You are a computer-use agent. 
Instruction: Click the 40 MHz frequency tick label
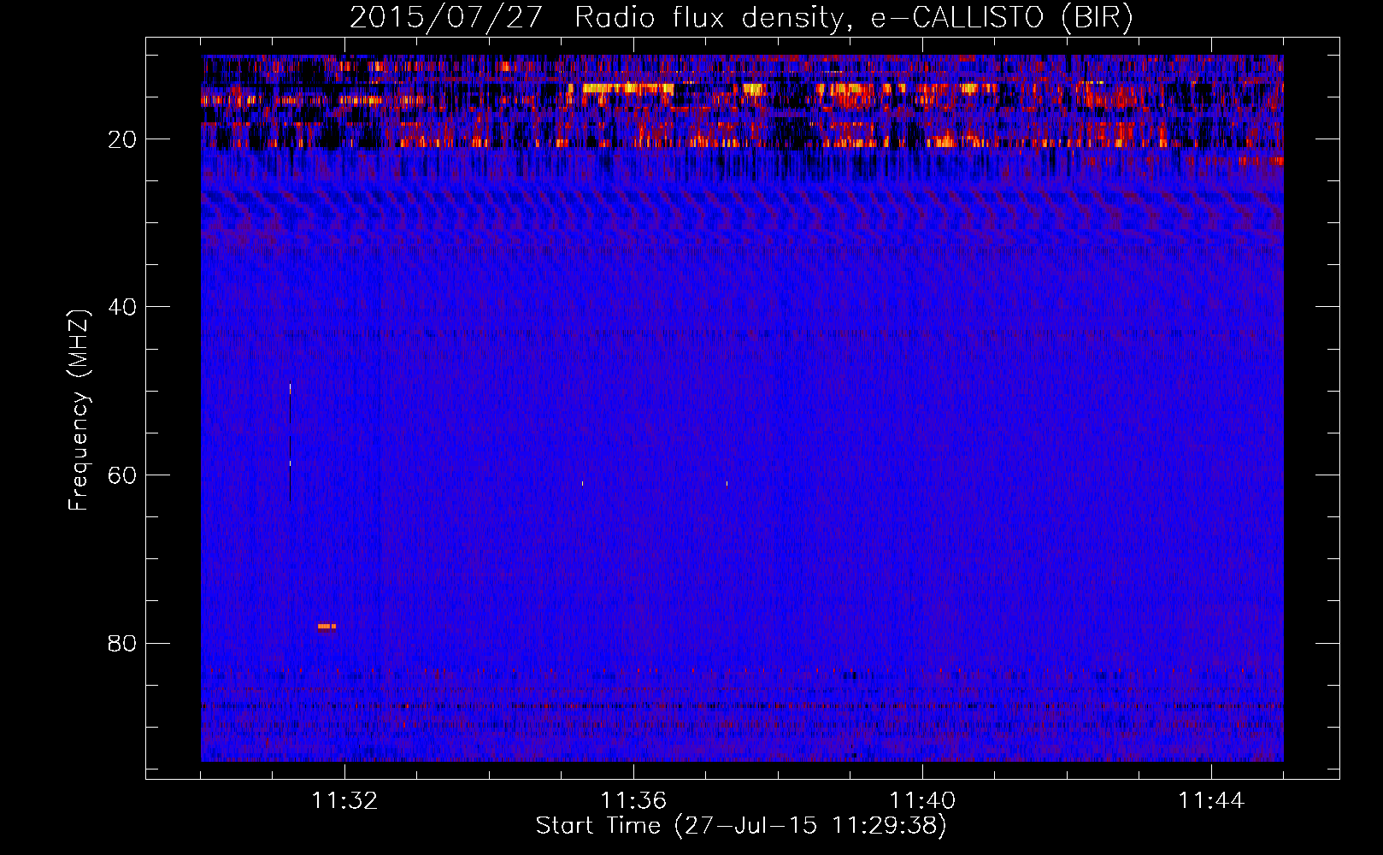[x=122, y=307]
